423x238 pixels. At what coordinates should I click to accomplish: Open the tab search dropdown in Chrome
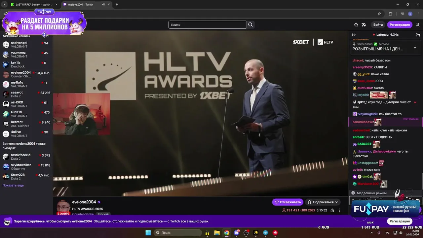[x=4, y=4]
